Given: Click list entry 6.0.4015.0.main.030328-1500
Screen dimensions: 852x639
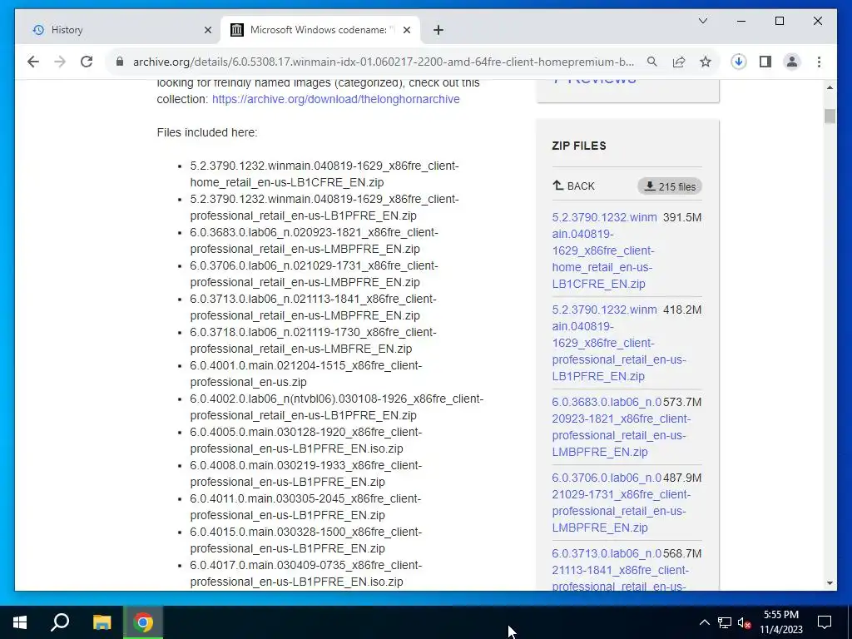Looking at the screenshot, I should pos(306,539).
